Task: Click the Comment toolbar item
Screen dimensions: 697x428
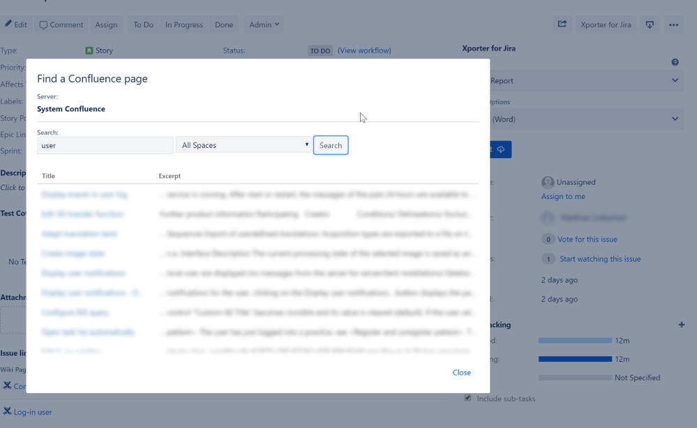Action: 61,24
